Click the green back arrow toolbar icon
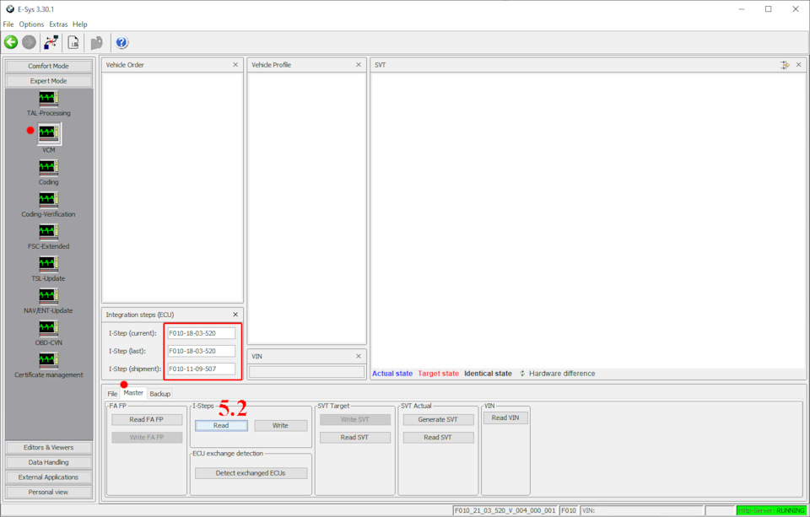Image resolution: width=810 pixels, height=517 pixels. click(x=11, y=42)
